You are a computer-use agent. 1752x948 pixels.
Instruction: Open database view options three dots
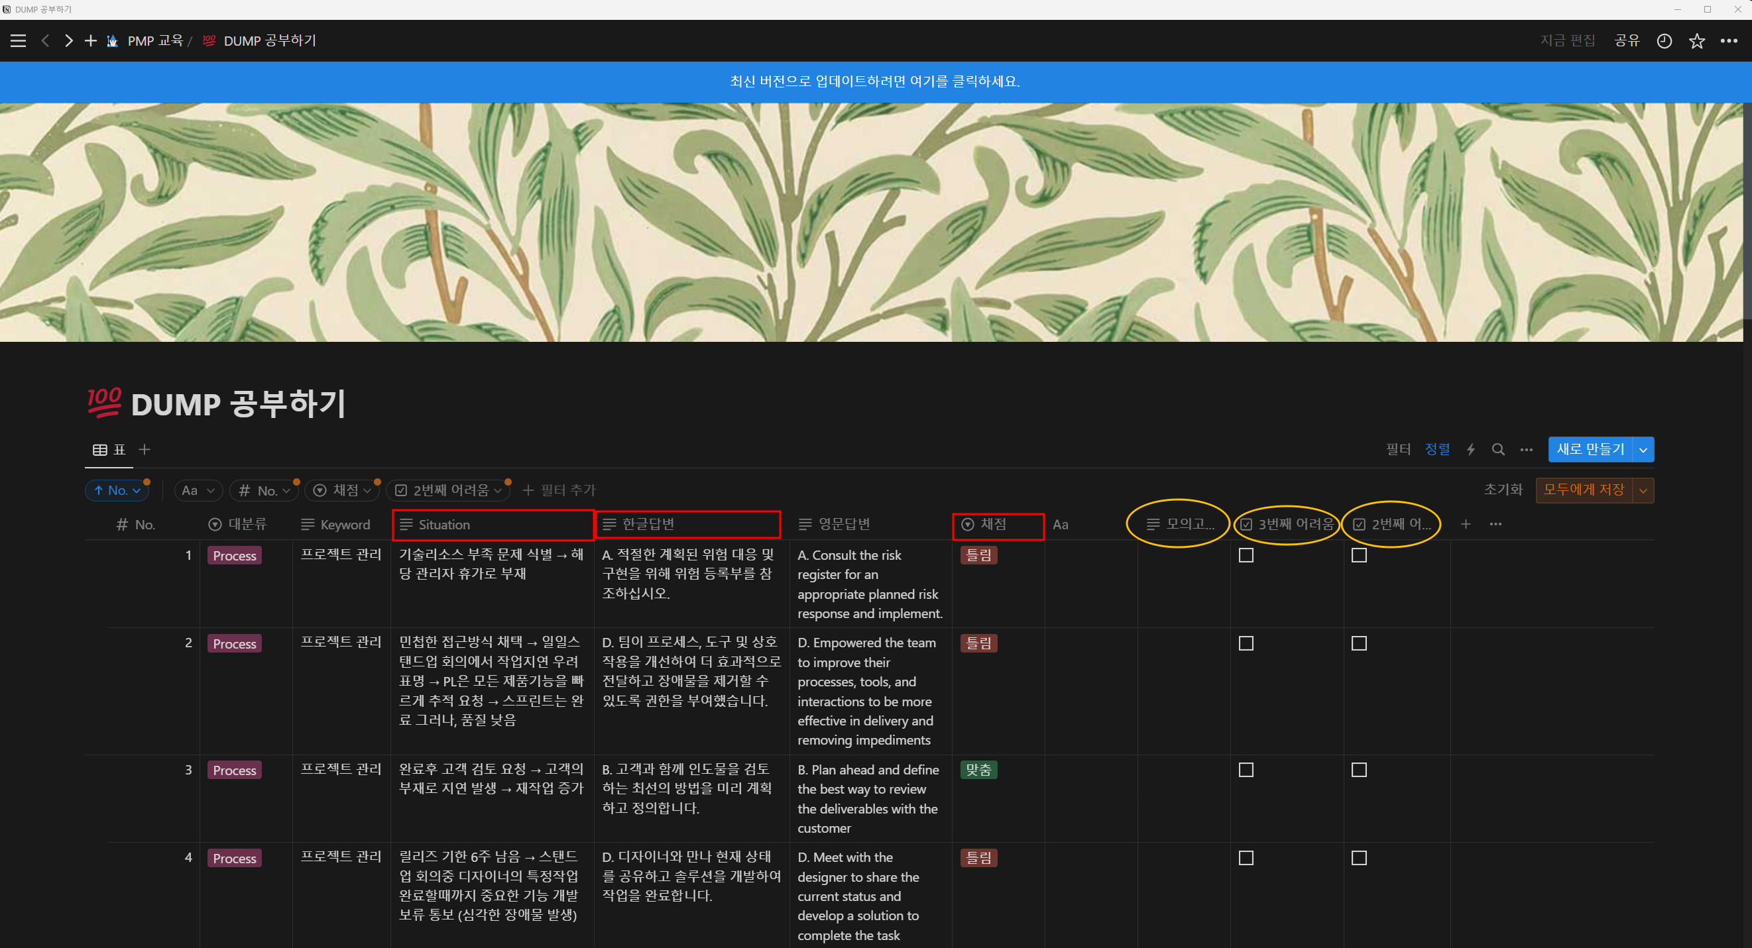[1527, 449]
